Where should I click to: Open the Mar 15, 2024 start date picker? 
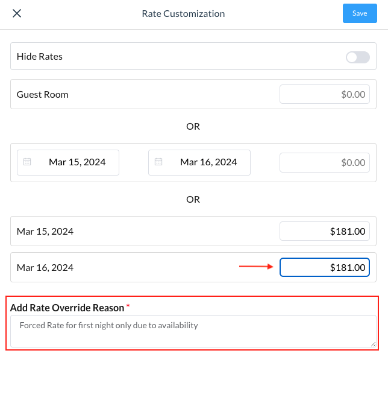coord(77,162)
